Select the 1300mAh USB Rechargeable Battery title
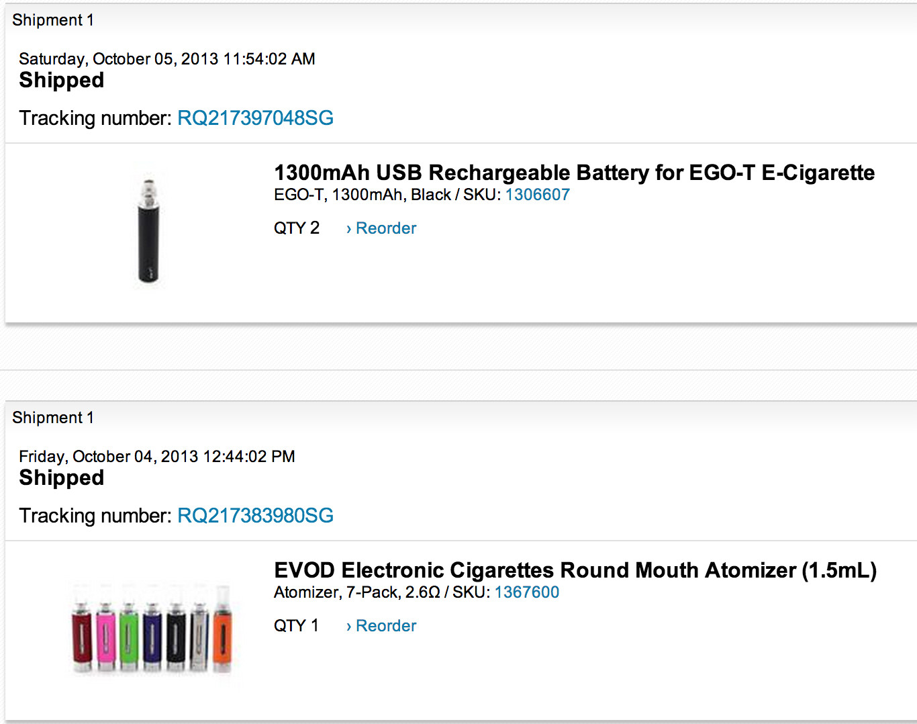This screenshot has height=724, width=917. pyautogui.click(x=574, y=173)
